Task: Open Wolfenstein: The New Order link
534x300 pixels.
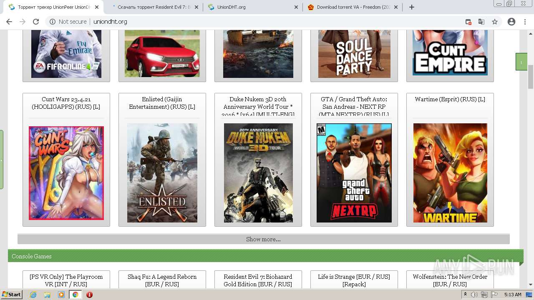Action: [450, 280]
